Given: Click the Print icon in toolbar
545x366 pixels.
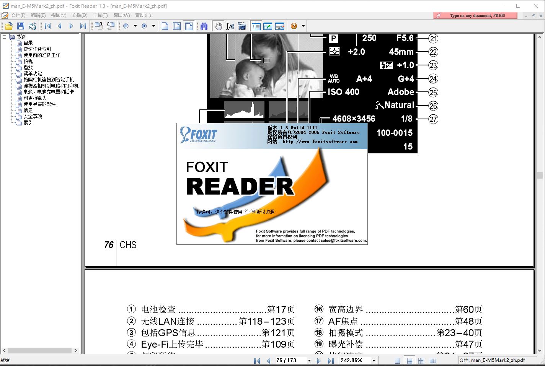Looking at the screenshot, I should 33,26.
